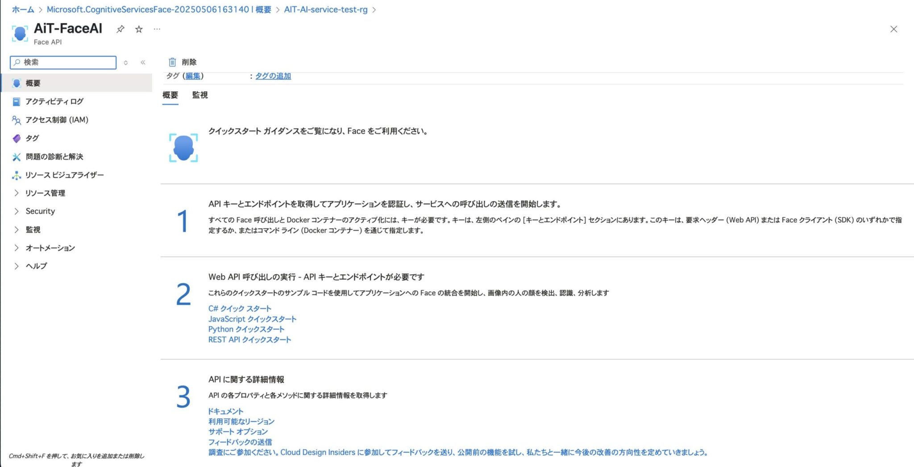Expand the Security section
The image size is (914, 467).
40,211
